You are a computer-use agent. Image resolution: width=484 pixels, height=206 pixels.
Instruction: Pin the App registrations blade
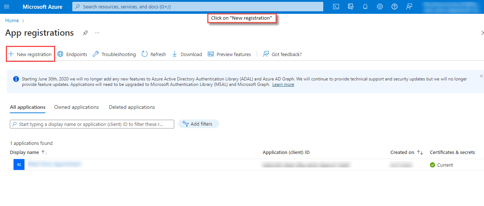pyautogui.click(x=85, y=33)
